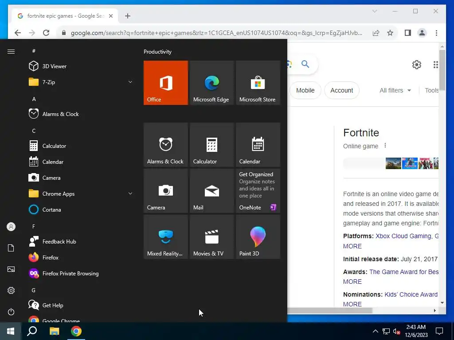The image size is (454, 340).
Task: Open Get Help from the app list
Action: 81,305
